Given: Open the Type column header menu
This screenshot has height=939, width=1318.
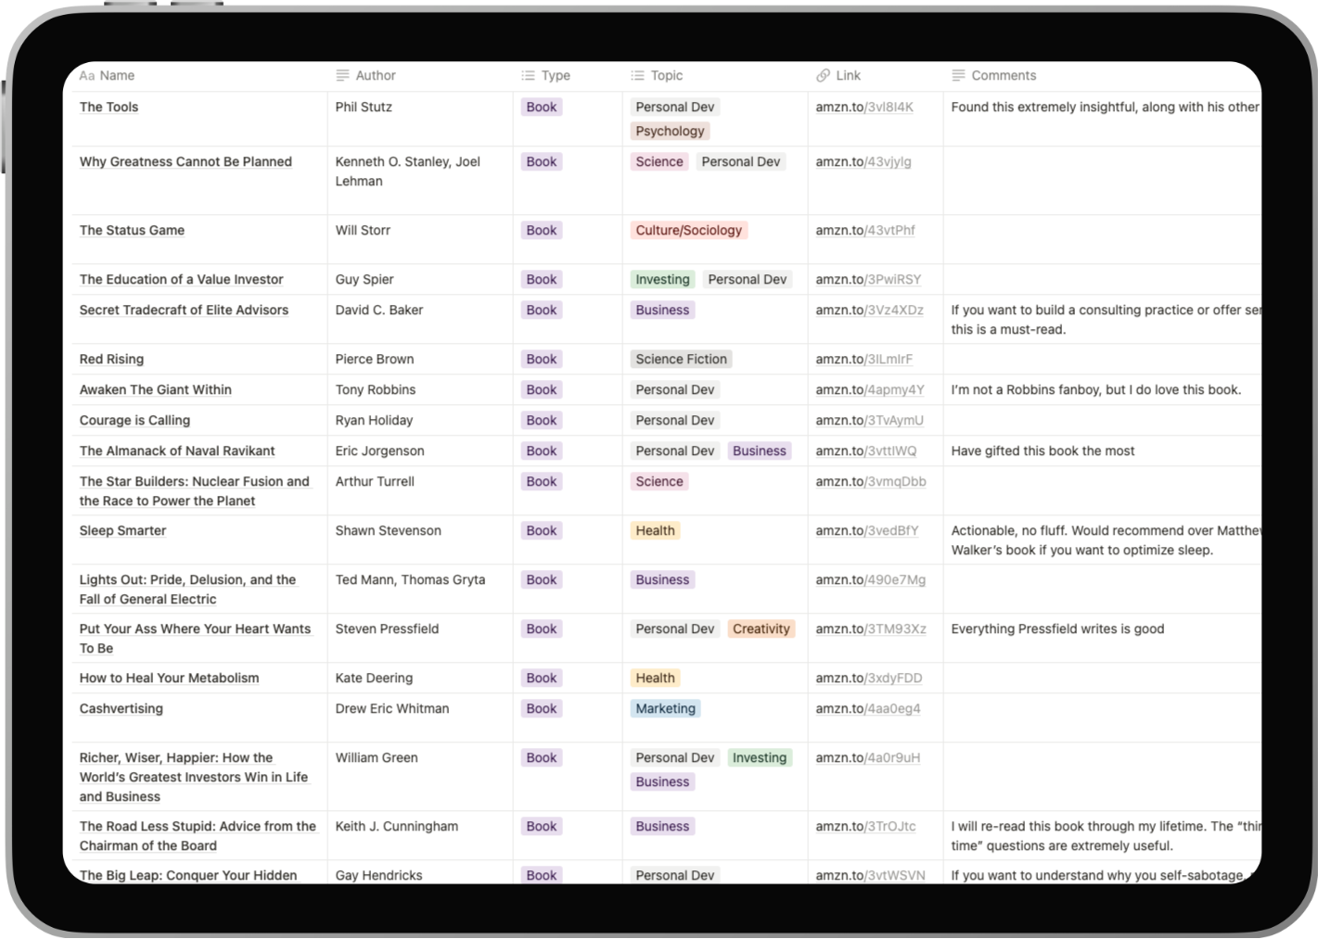Looking at the screenshot, I should point(556,76).
